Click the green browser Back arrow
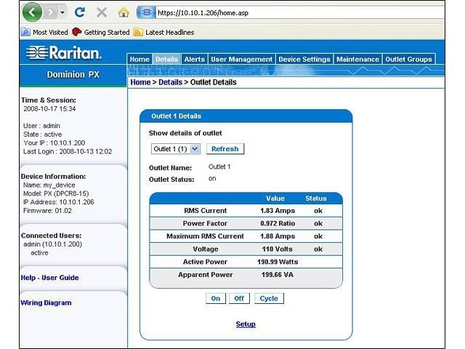 (32, 12)
